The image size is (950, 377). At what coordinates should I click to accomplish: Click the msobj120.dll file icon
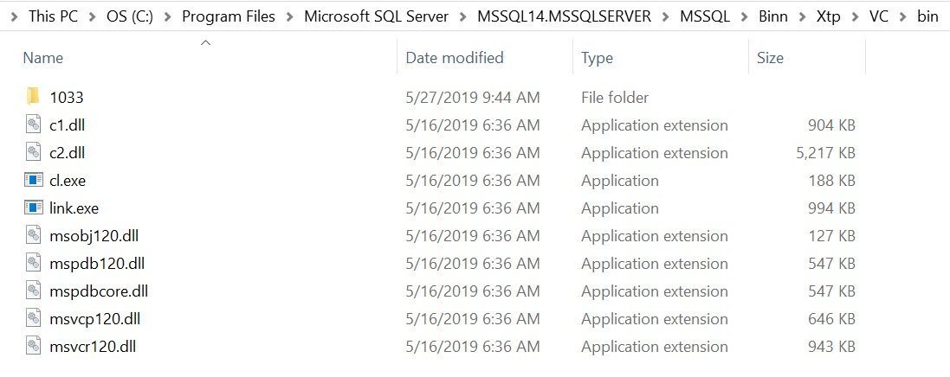pos(33,235)
